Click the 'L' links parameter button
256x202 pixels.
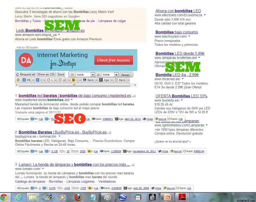(x=50, y=80)
